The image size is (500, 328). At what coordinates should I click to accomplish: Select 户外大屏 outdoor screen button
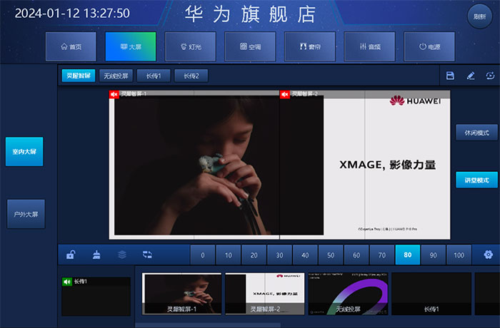point(25,214)
